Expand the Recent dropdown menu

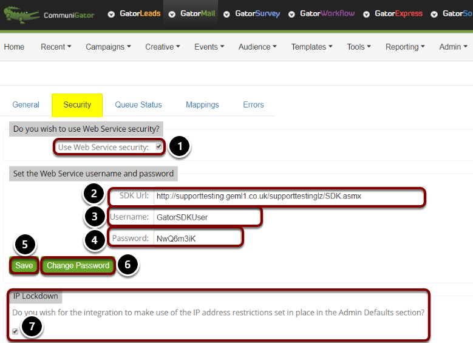click(x=56, y=47)
